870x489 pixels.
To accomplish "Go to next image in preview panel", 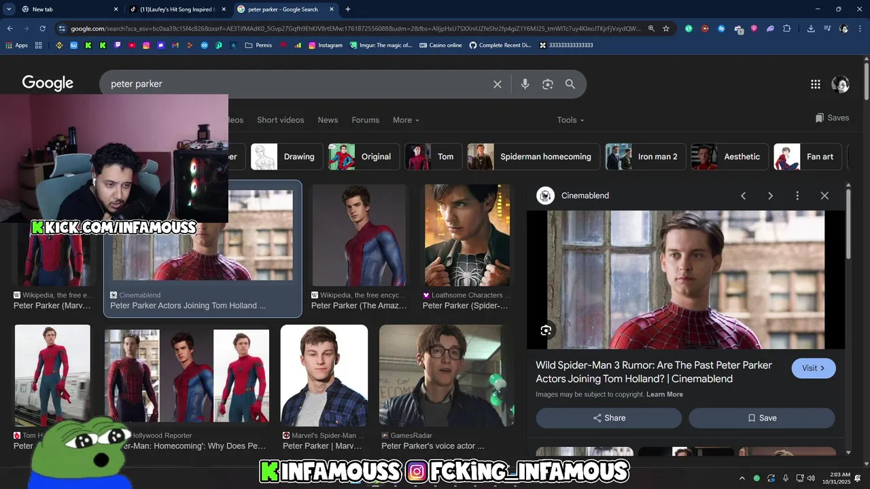I will tap(770, 196).
